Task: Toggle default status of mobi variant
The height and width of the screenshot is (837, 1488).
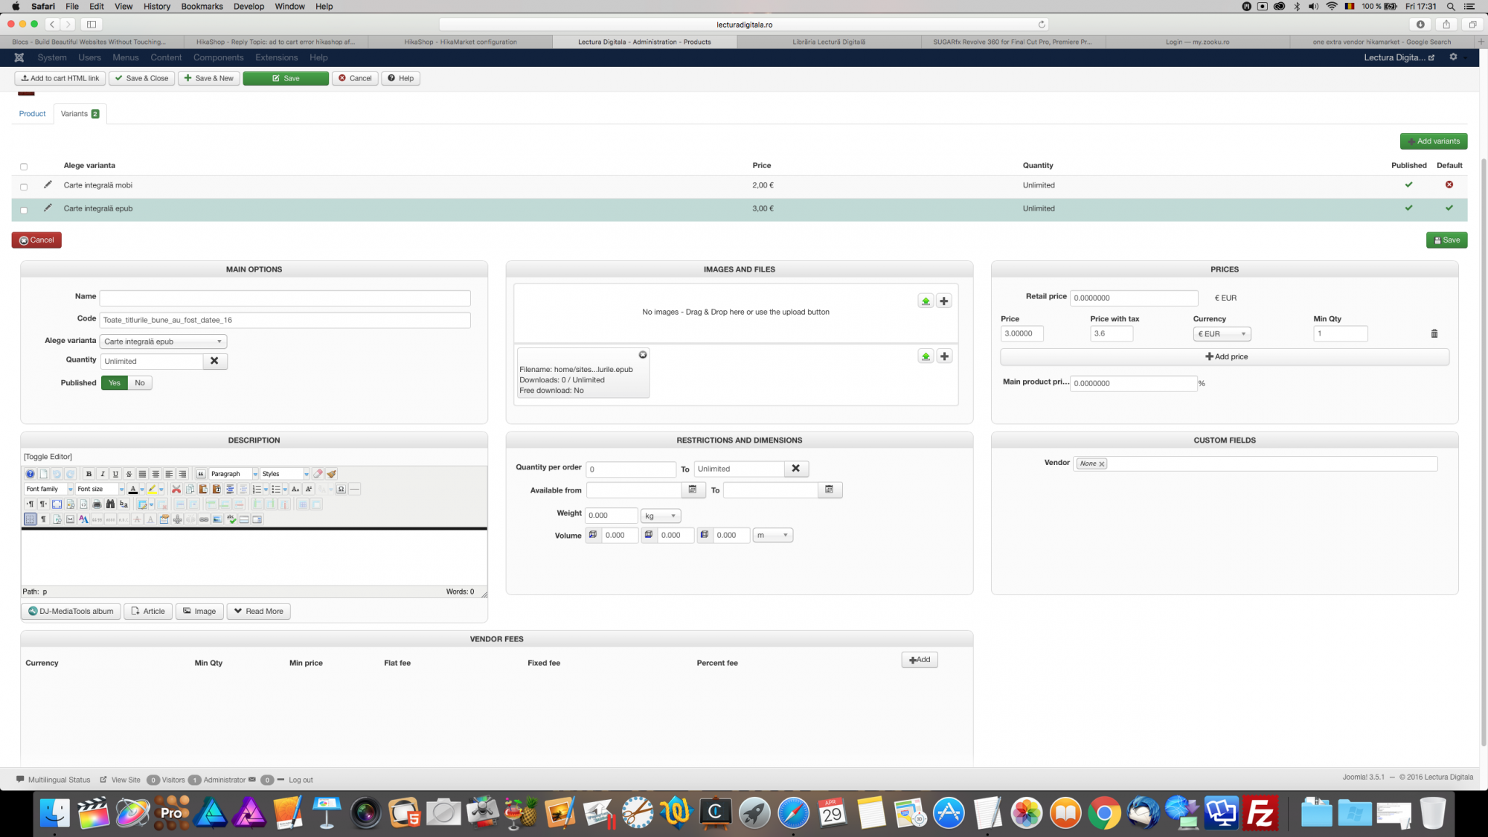Action: [1449, 185]
